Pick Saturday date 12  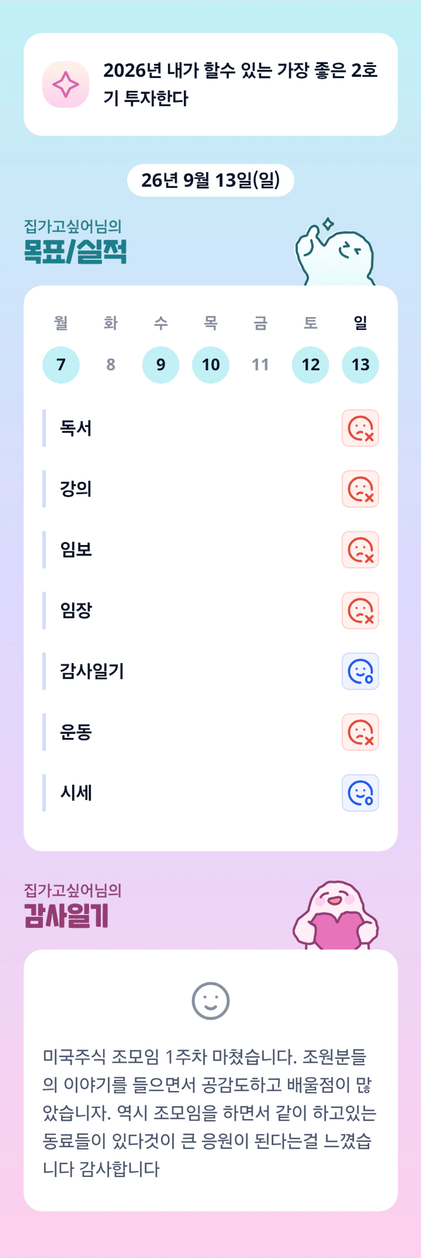click(x=311, y=365)
